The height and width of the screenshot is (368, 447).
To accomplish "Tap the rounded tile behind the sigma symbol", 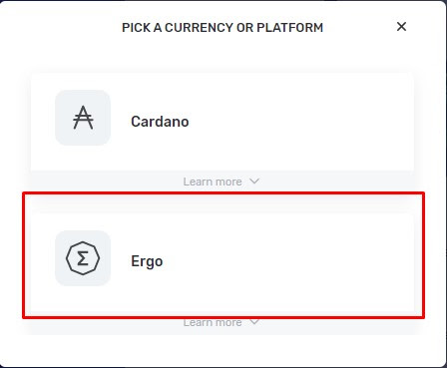I will point(83,258).
